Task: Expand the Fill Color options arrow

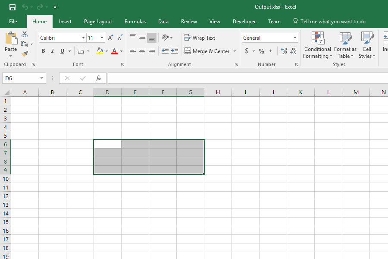Action: [x=107, y=51]
